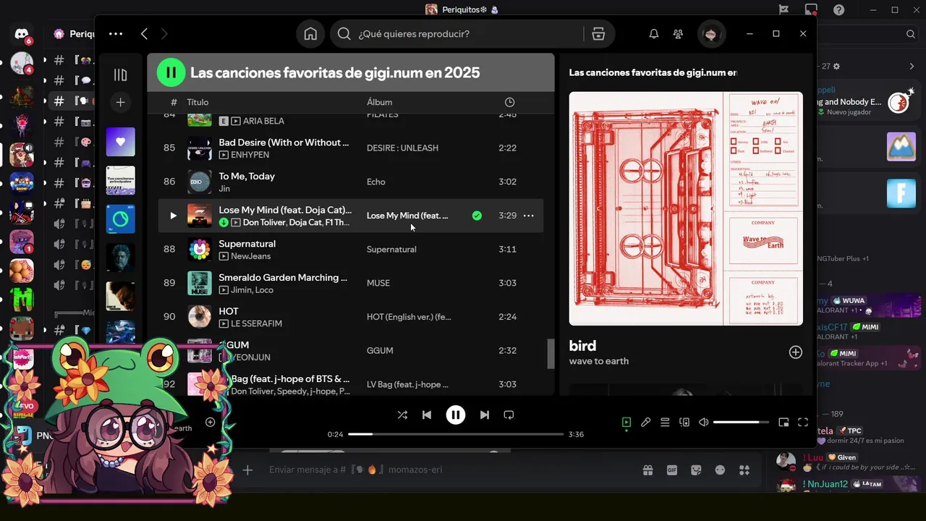Screen dimensions: 926x521
Task: Open artist ENHYPEN link
Action: (x=250, y=155)
